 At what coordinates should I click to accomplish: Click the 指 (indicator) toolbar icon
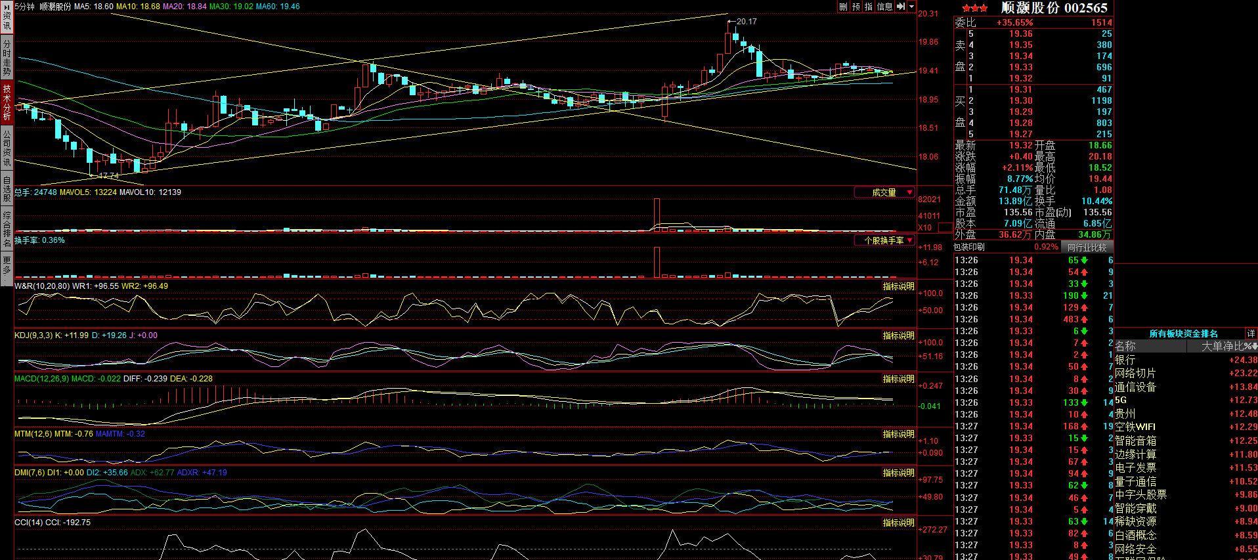(869, 7)
